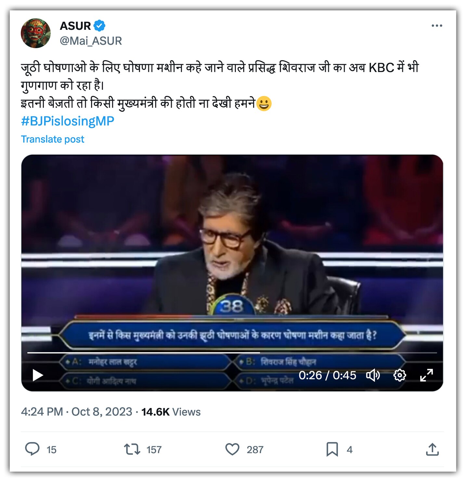This screenshot has height=482, width=466.
Task: Retweet the post via the repost icon
Action: 132,450
